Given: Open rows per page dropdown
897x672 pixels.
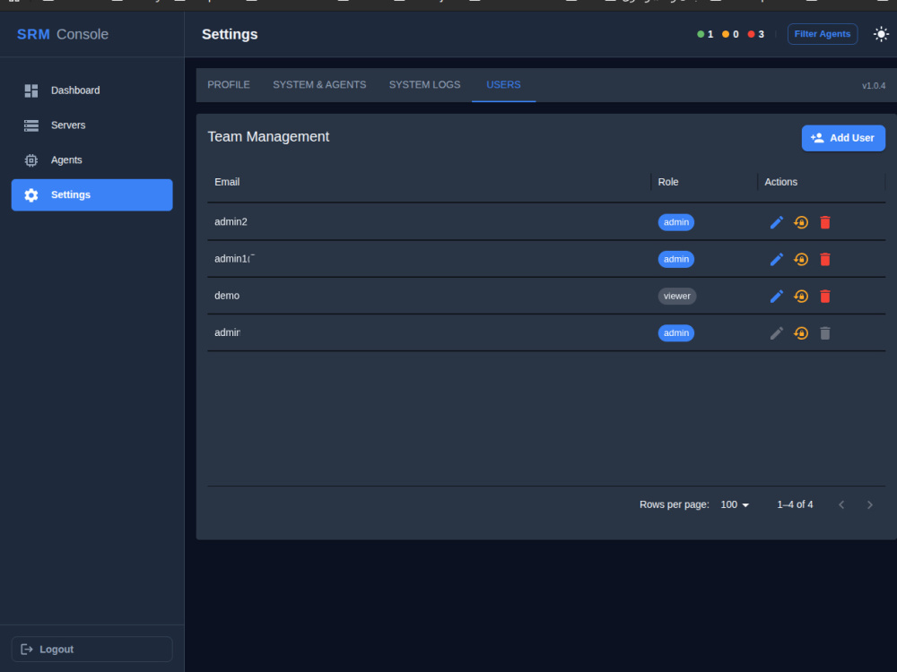Looking at the screenshot, I should pyautogui.click(x=735, y=504).
